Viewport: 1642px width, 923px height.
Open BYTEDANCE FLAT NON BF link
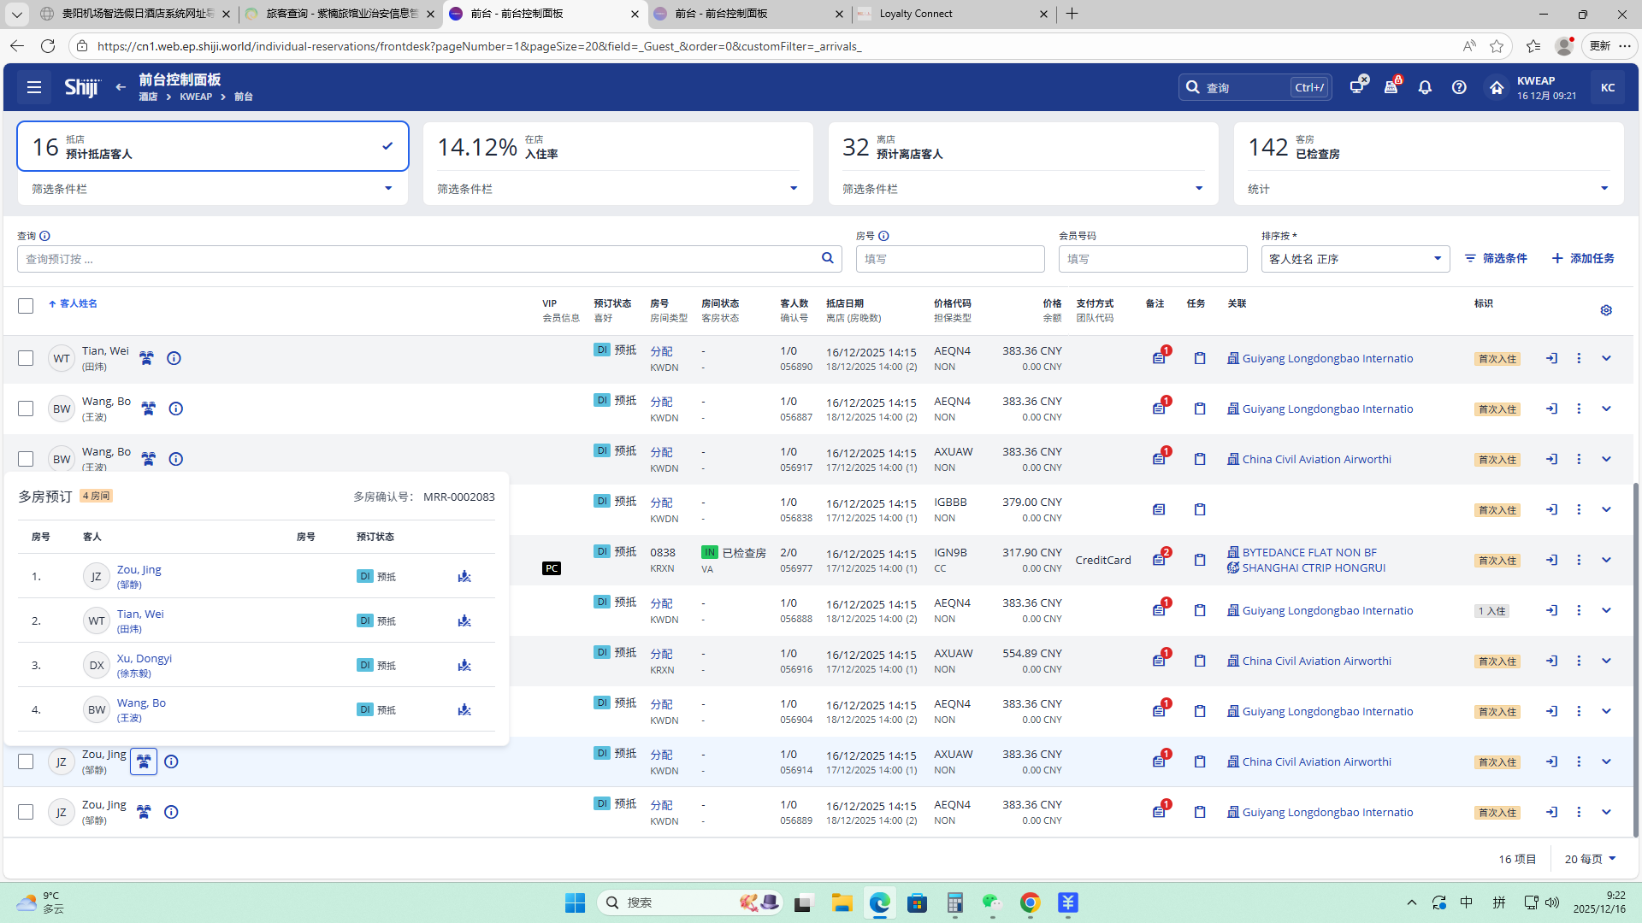click(1308, 552)
